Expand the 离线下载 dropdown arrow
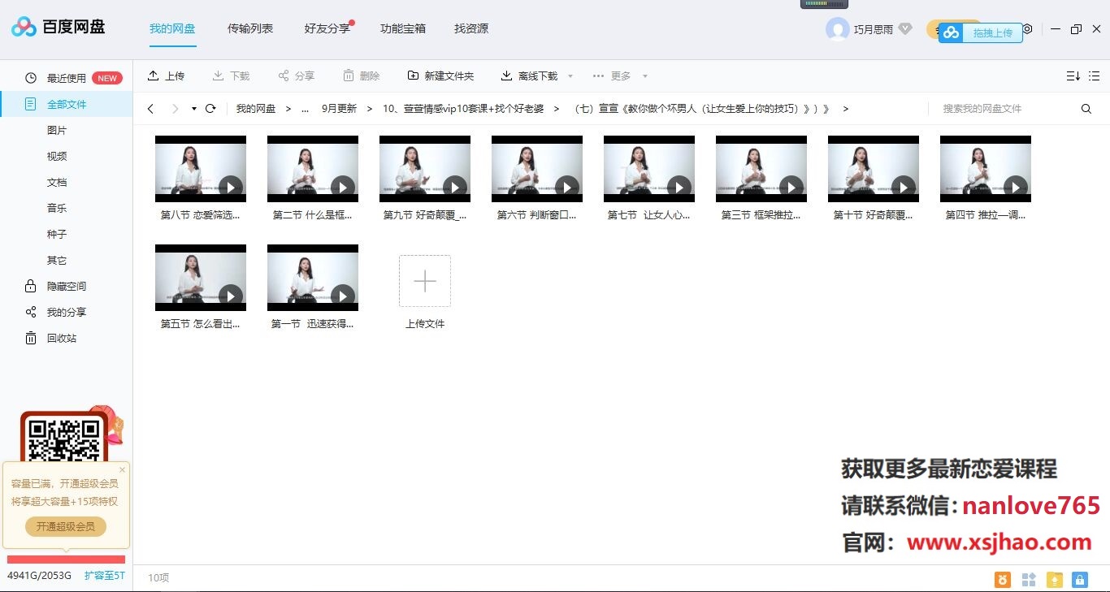 pyautogui.click(x=570, y=76)
